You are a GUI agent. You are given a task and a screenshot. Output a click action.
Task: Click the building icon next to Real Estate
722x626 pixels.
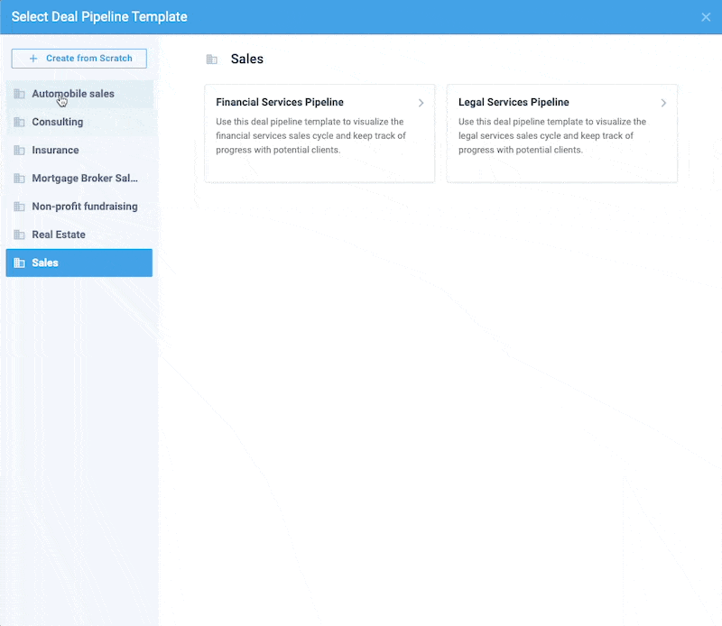(x=20, y=235)
